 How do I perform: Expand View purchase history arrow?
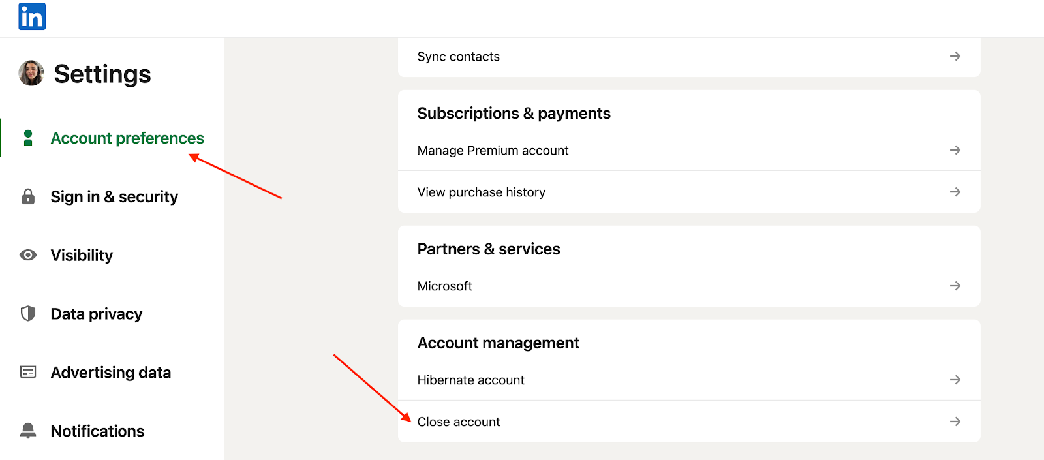[955, 192]
